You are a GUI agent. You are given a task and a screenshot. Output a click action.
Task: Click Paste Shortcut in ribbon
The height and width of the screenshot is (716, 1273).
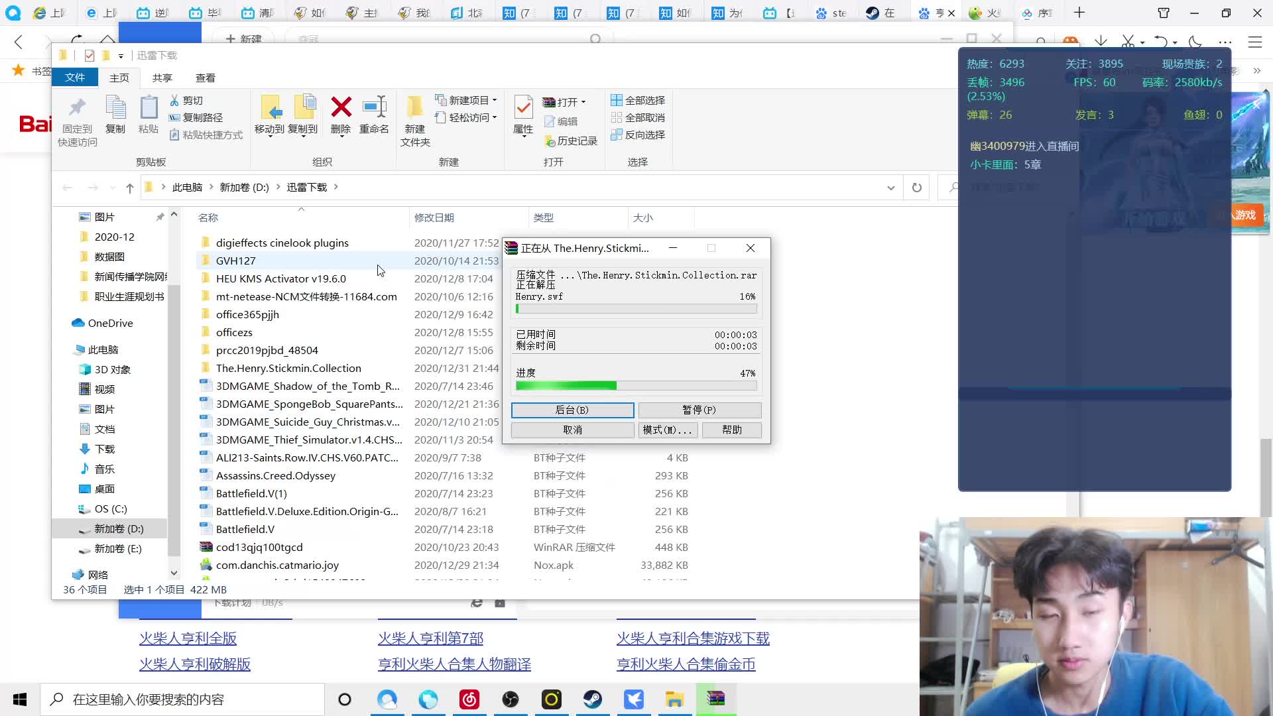point(206,135)
